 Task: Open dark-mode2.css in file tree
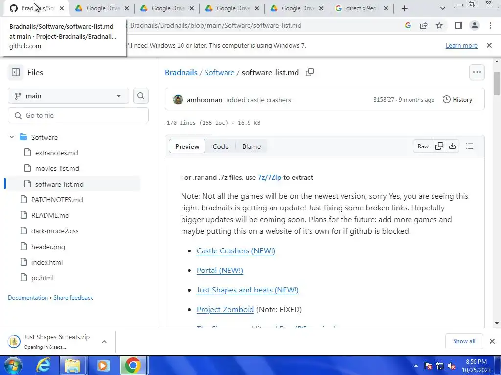[x=55, y=231]
